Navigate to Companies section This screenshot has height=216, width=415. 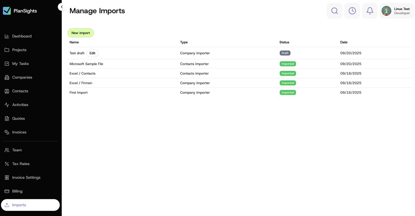pos(22,77)
